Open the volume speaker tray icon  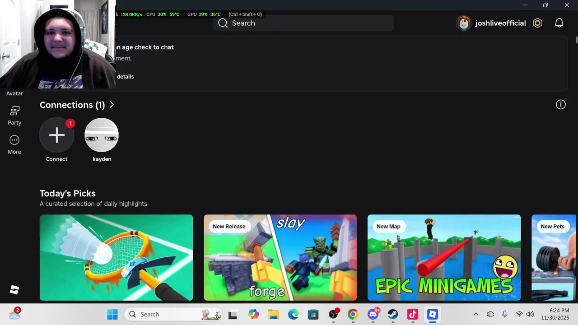point(530,314)
